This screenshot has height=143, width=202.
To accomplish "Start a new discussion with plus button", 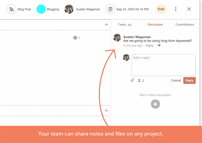I will point(155,104).
